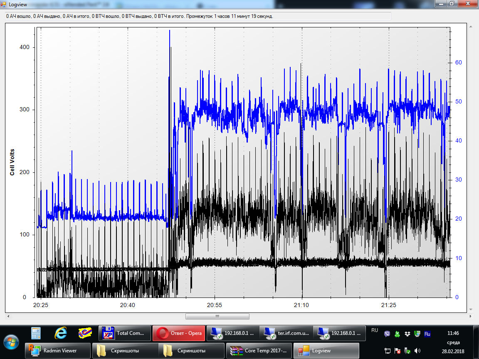Viewport: 479px width, 359px height.
Task: Click the 21:10 marker on time axis
Action: click(x=301, y=305)
